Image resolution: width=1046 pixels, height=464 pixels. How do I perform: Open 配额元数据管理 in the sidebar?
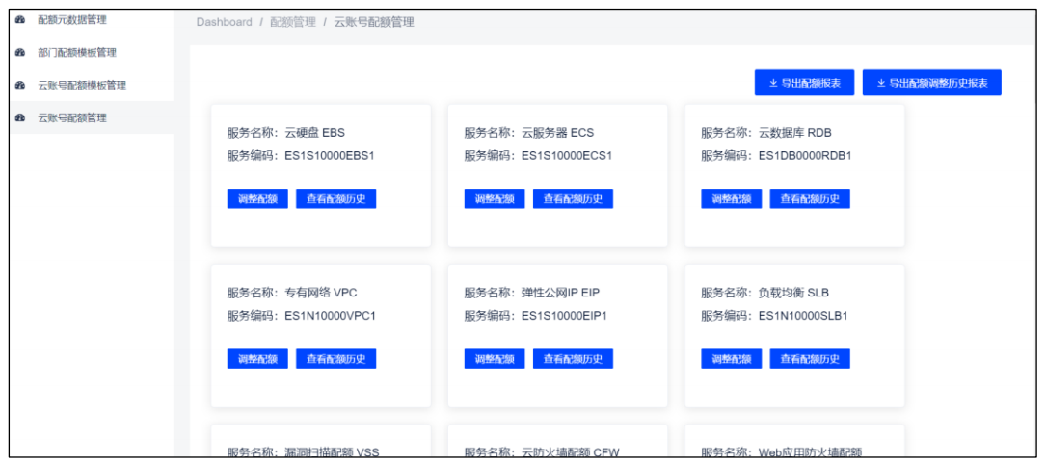coord(92,20)
